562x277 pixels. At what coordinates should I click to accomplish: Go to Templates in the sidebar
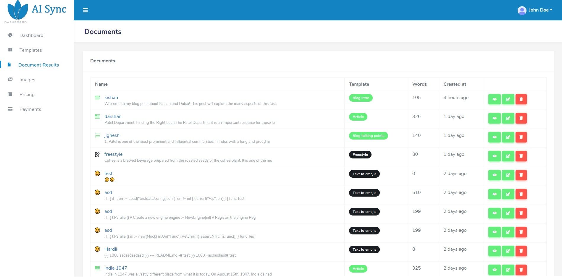click(x=30, y=50)
